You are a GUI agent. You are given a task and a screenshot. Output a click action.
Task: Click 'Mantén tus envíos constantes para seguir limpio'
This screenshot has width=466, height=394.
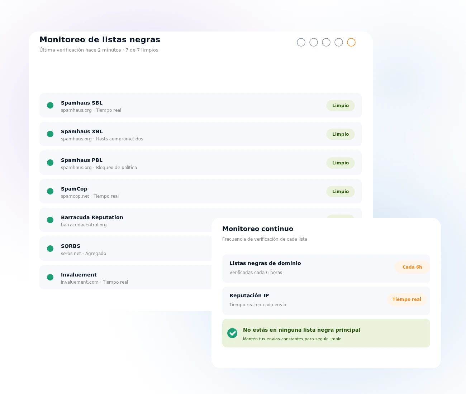pyautogui.click(x=292, y=339)
